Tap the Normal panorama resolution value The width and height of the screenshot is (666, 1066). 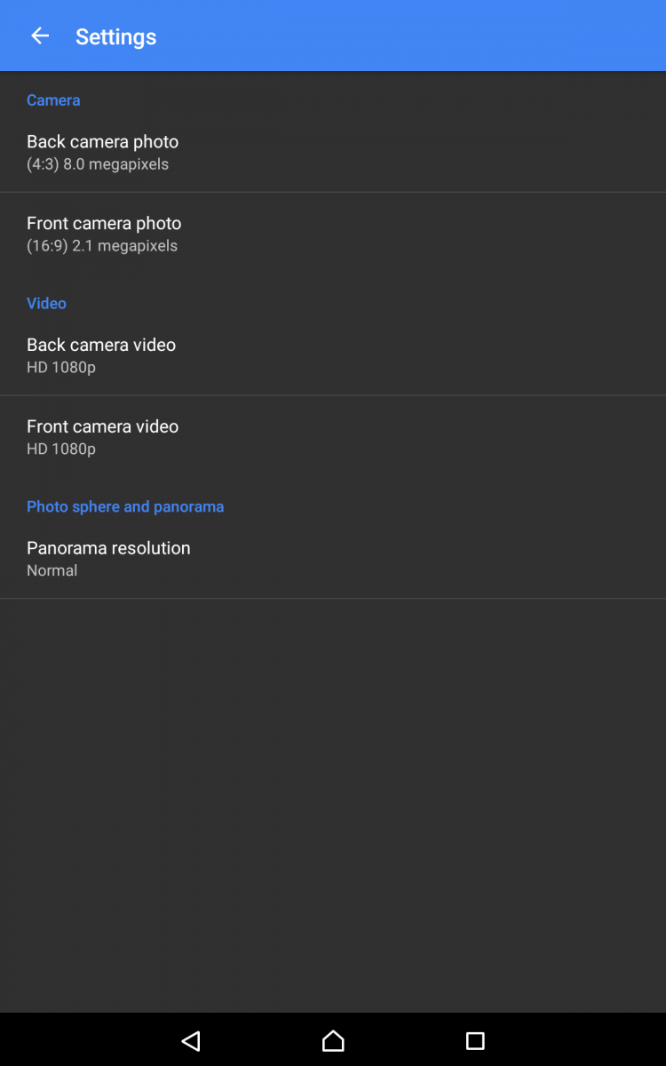pyautogui.click(x=52, y=571)
